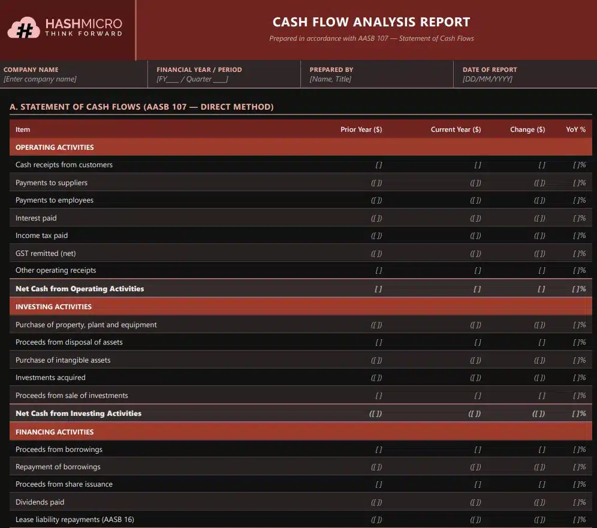Click YoY % cell for GST remitted (net)
Image resolution: width=597 pixels, height=528 pixels.
[579, 254]
